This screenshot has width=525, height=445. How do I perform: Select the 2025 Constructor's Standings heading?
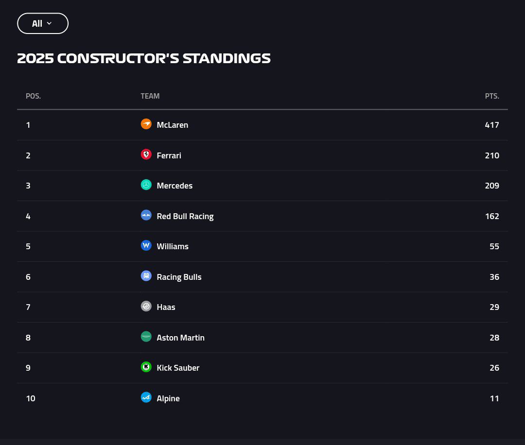tap(144, 58)
